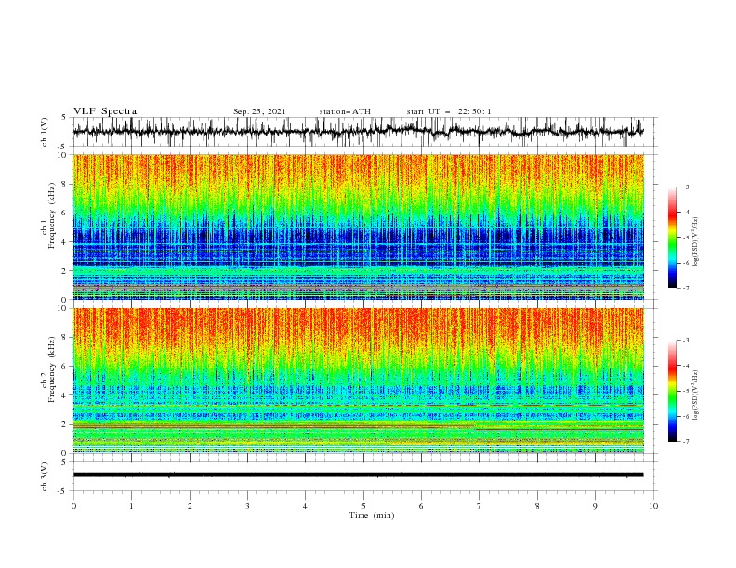Click the ch.1 log(PSD) colorbar label
736x568 pixels.
point(695,242)
